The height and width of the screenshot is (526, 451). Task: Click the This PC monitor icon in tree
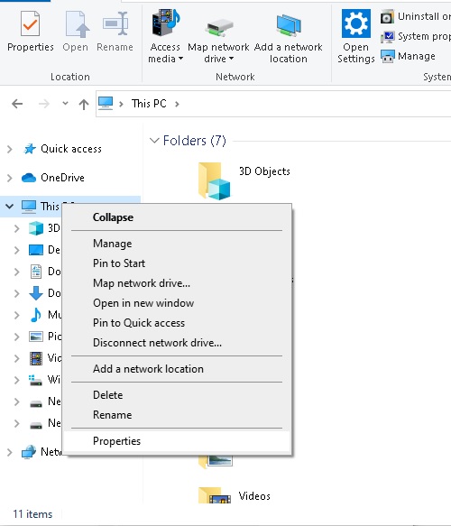(29, 207)
